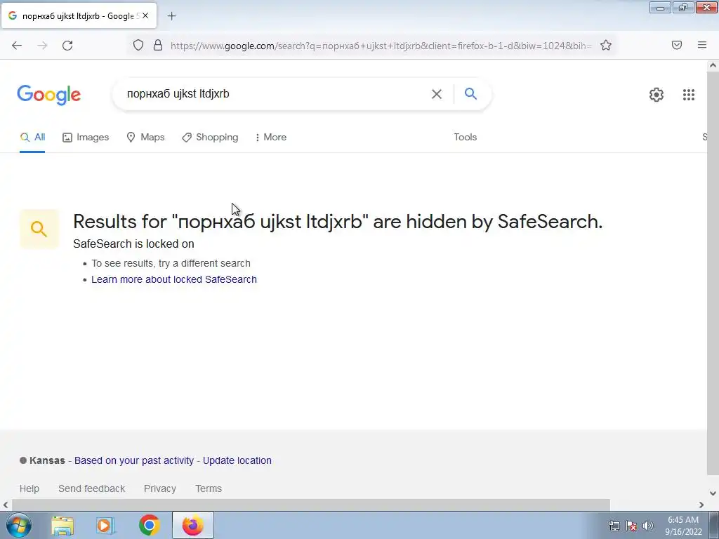This screenshot has height=539, width=719.
Task: Launch Google Chrome from taskbar
Action: coord(149,525)
